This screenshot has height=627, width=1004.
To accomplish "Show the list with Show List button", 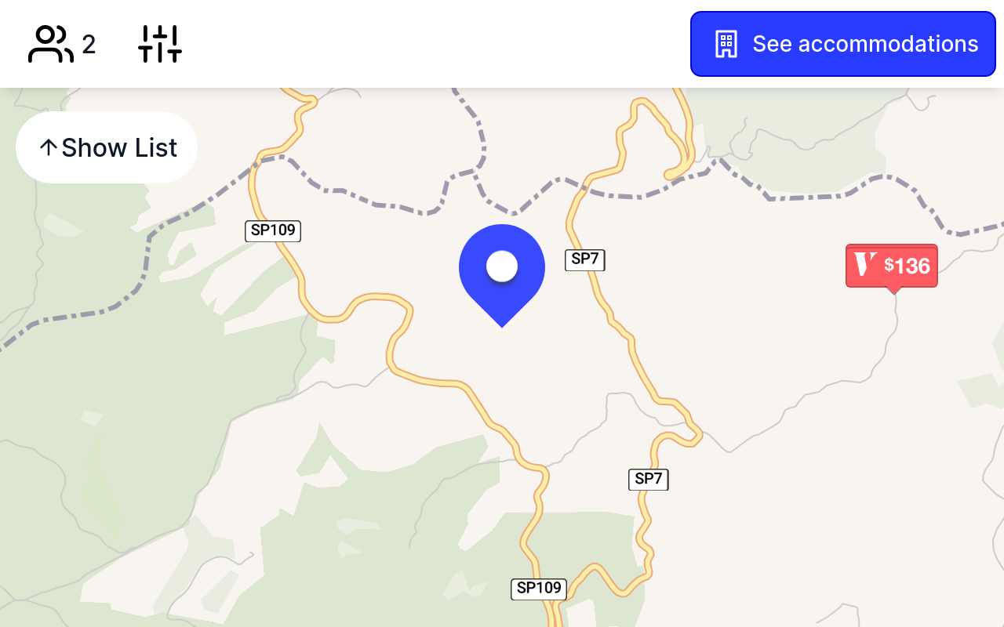I will 107,147.
